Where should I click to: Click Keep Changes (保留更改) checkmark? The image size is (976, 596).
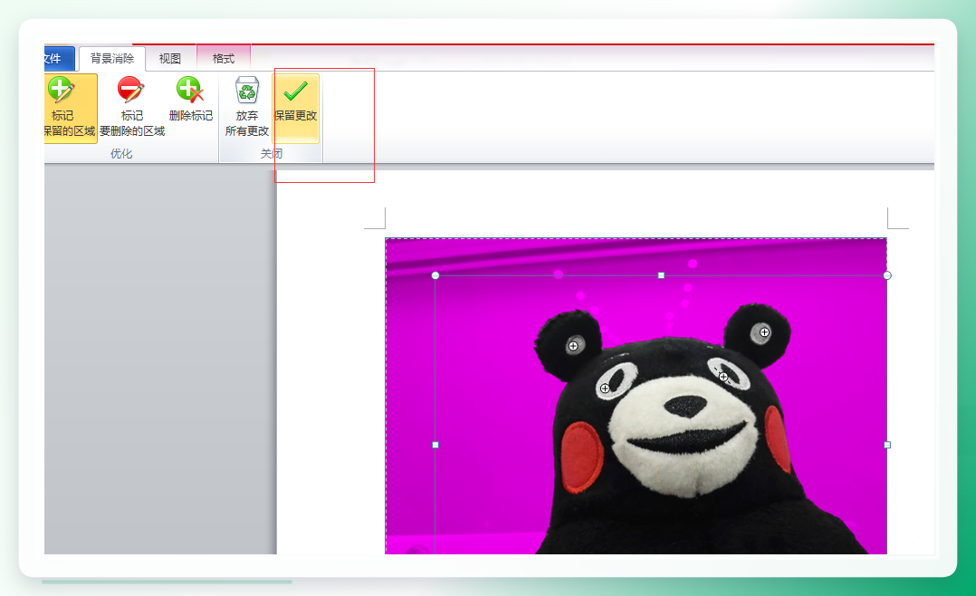click(296, 108)
